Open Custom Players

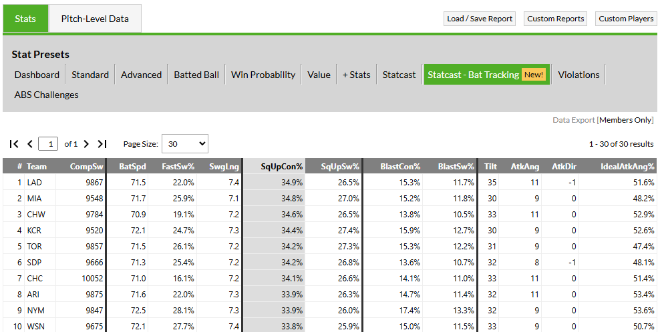pyautogui.click(x=626, y=19)
